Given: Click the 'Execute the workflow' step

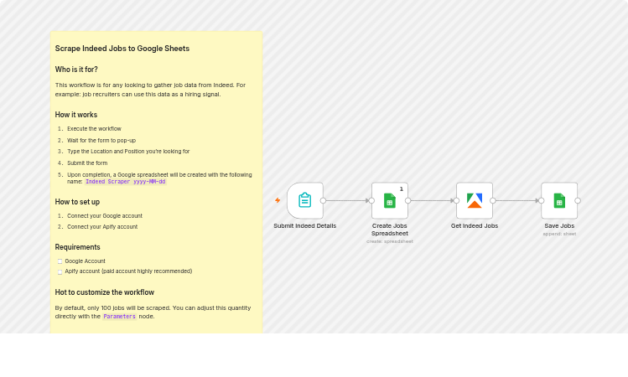Looking at the screenshot, I should click(94, 128).
